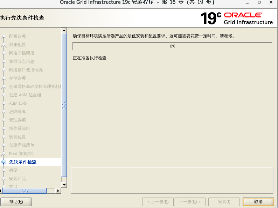The image size is (278, 208).
Task: Click the 0% progress bar
Action: pyautogui.click(x=172, y=46)
